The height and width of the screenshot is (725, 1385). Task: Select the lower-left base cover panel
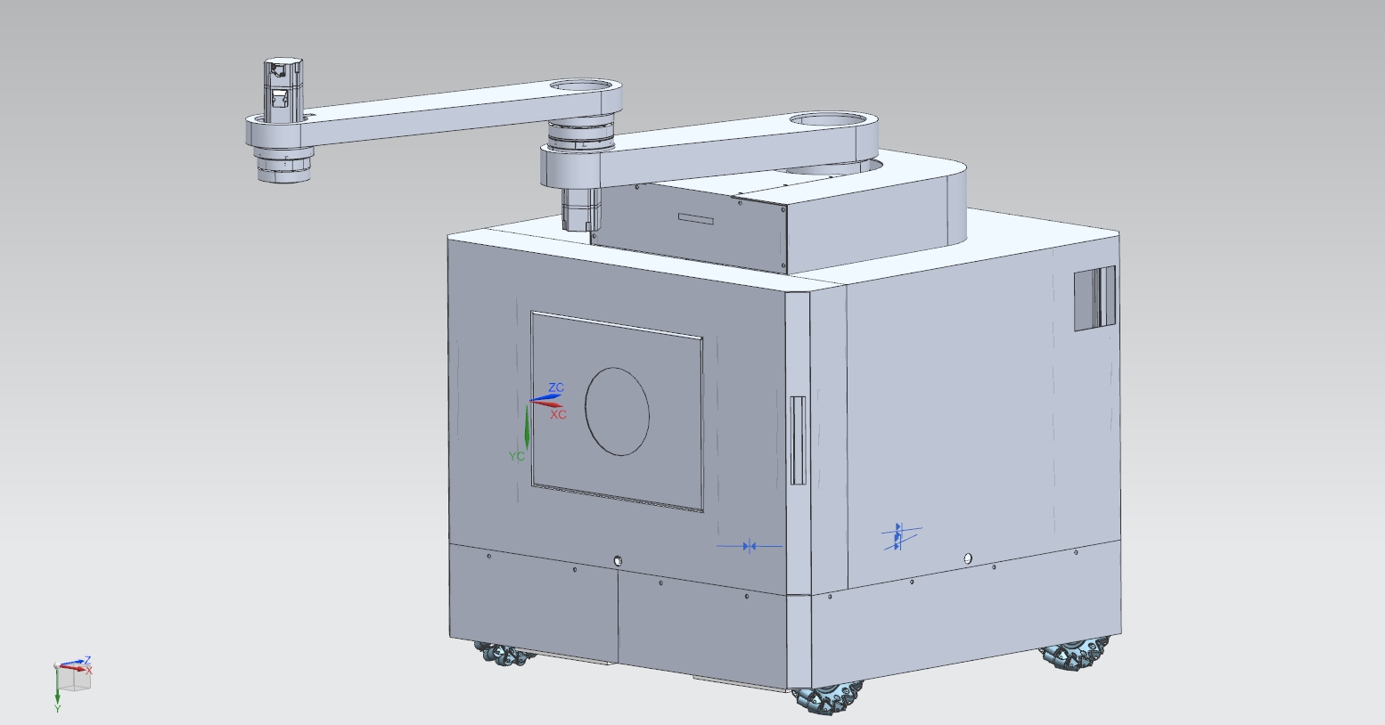[x=533, y=602]
